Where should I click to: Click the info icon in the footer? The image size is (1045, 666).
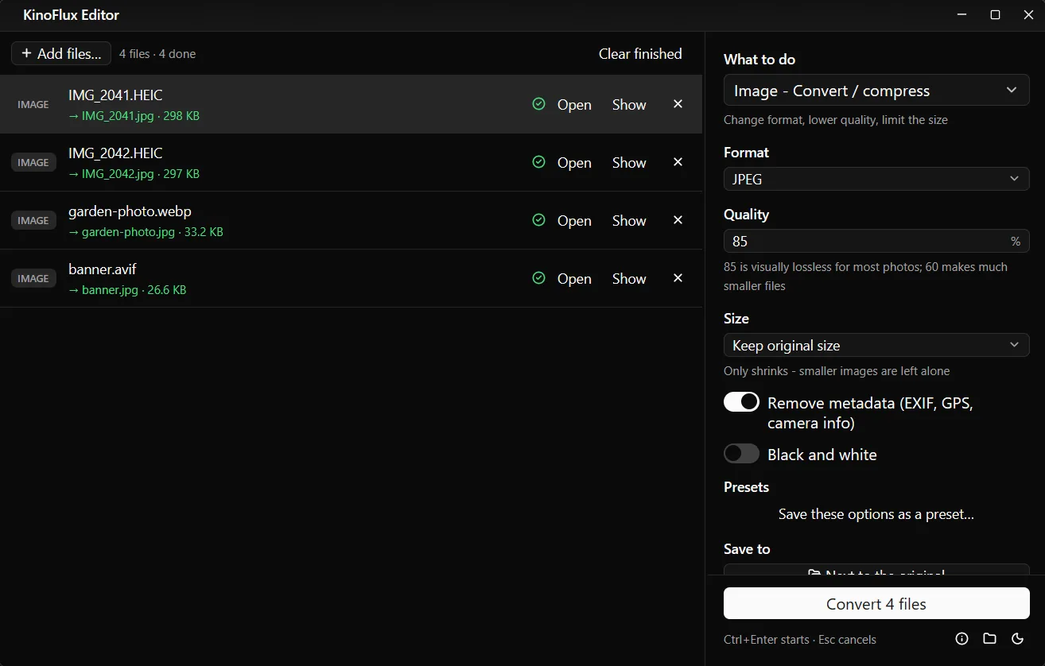[x=961, y=639]
